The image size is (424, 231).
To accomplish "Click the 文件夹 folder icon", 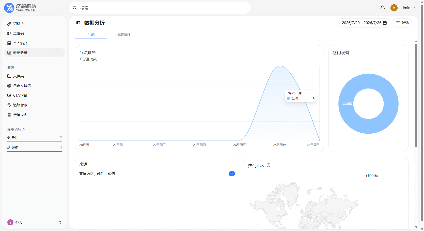I will (9, 76).
